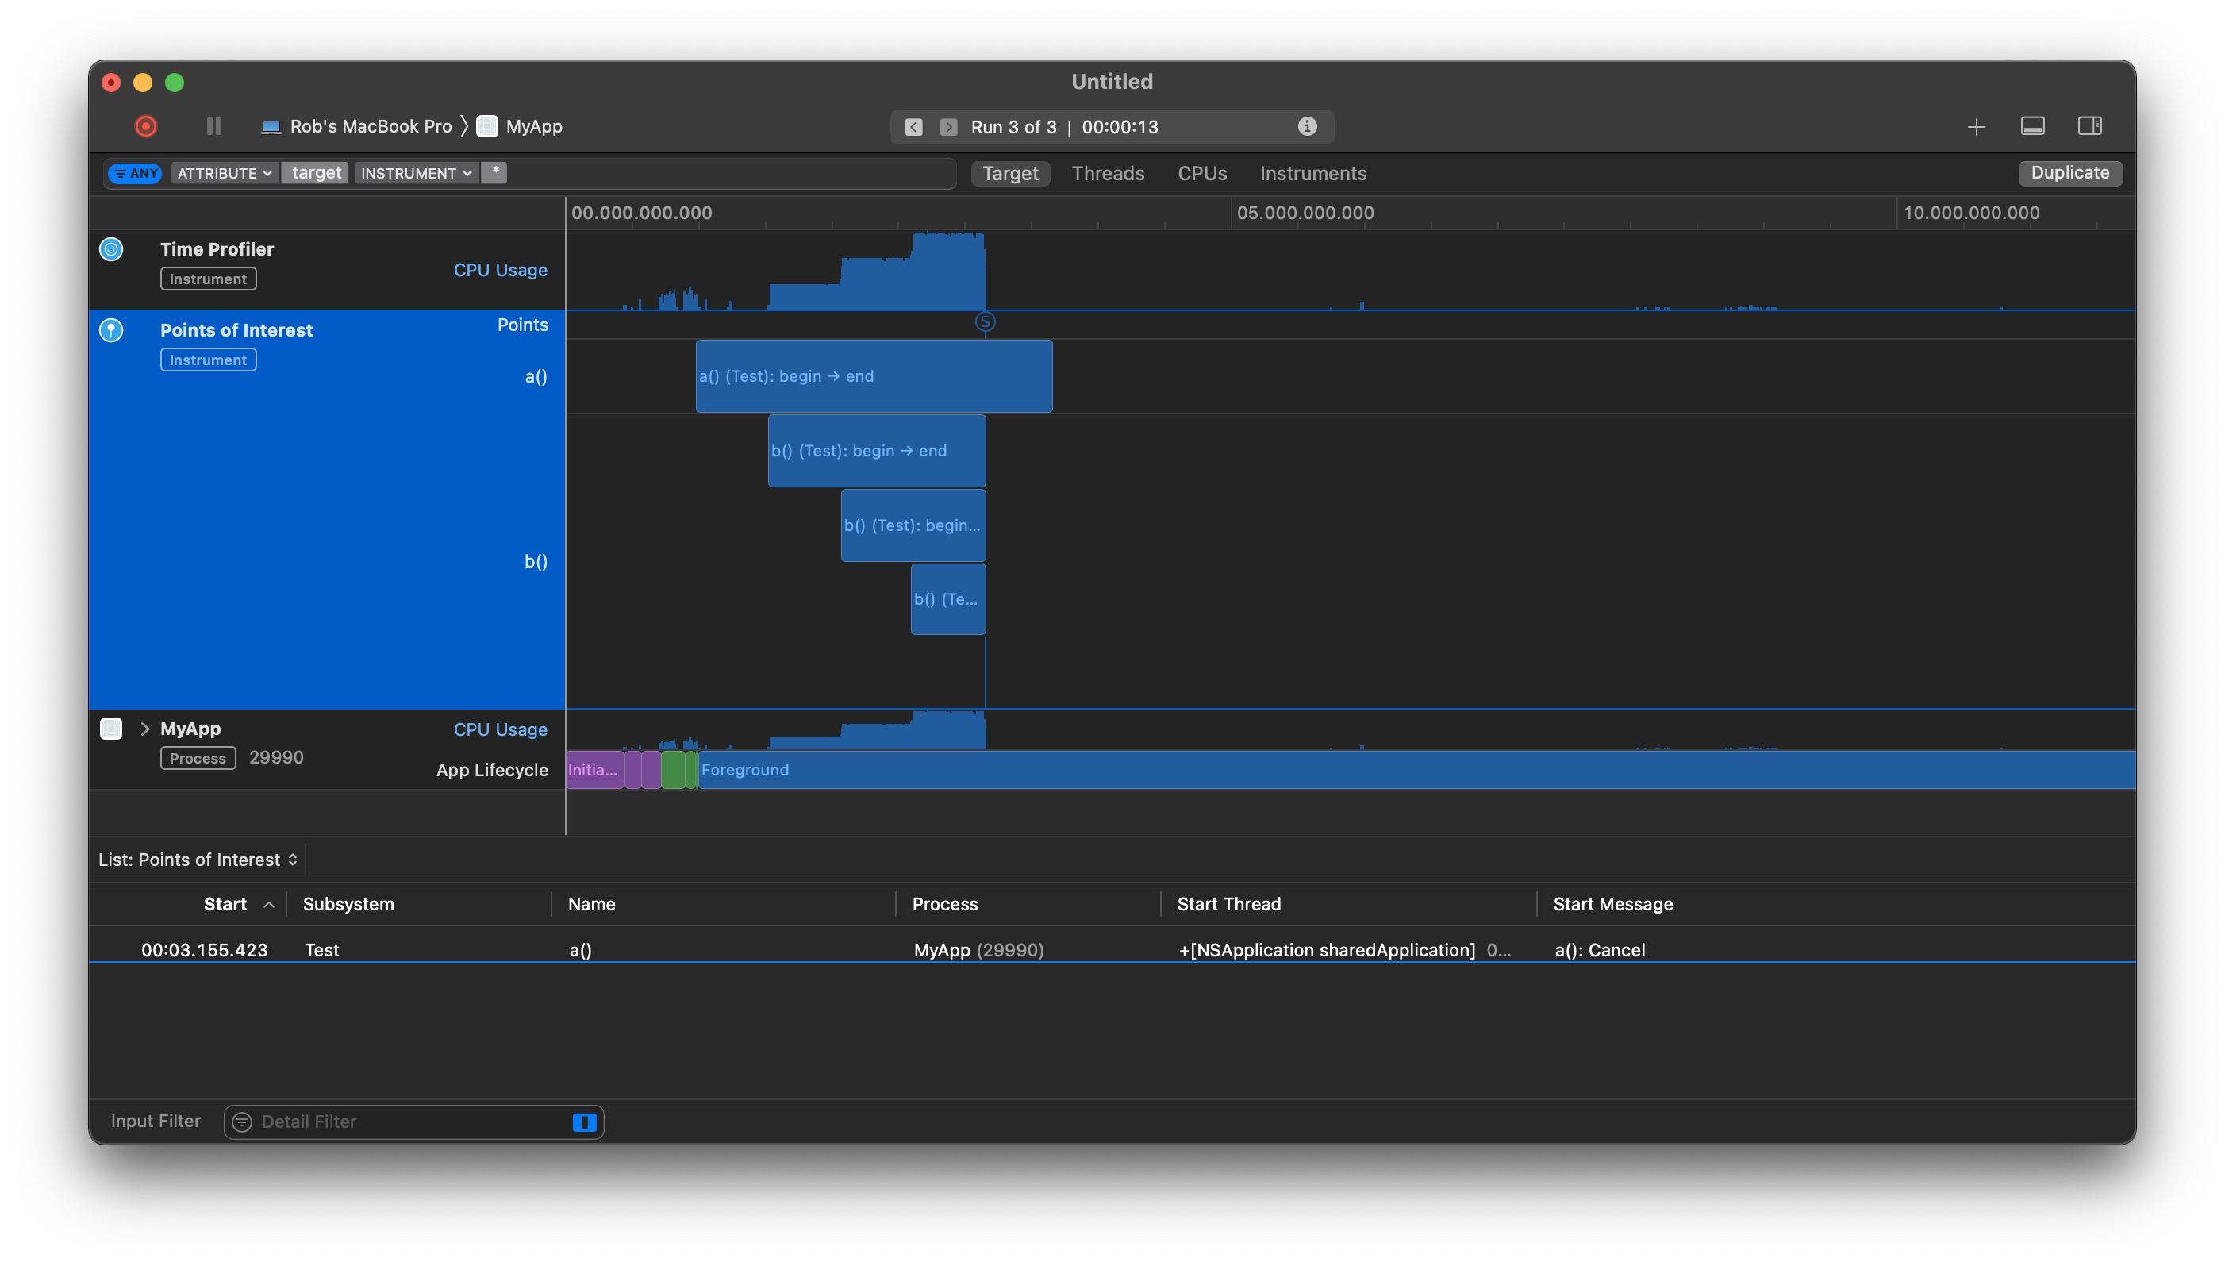Go to the previous run

(x=913, y=128)
